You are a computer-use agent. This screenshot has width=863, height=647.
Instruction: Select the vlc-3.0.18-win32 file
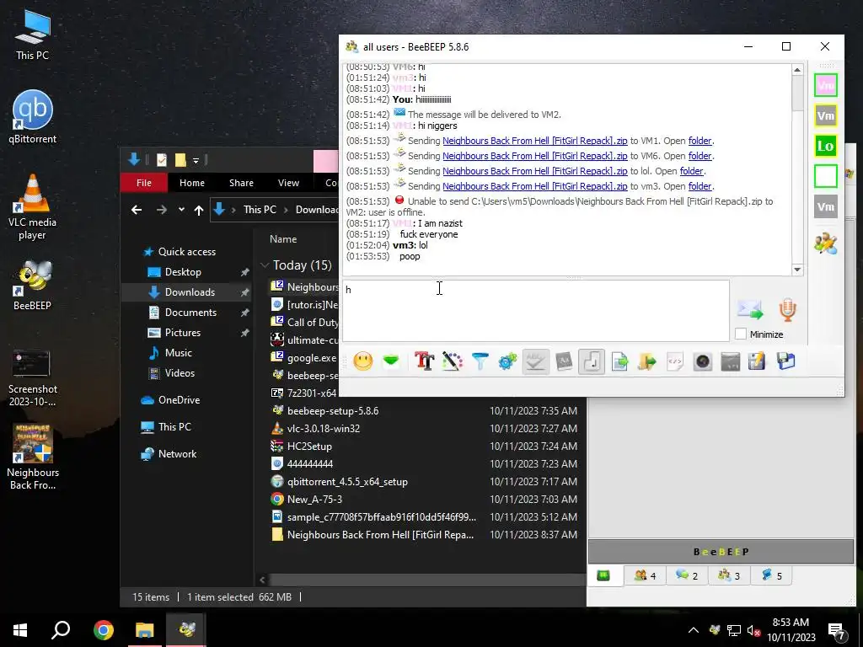pyautogui.click(x=323, y=429)
